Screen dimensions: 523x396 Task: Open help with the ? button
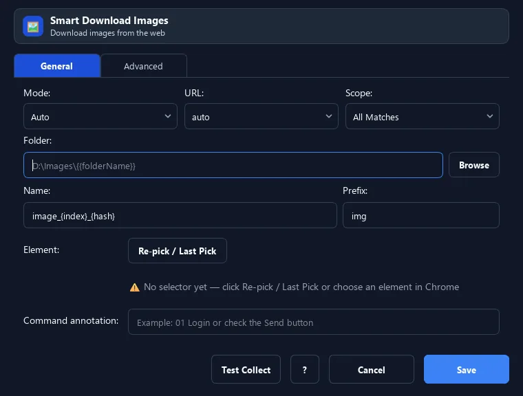click(305, 369)
